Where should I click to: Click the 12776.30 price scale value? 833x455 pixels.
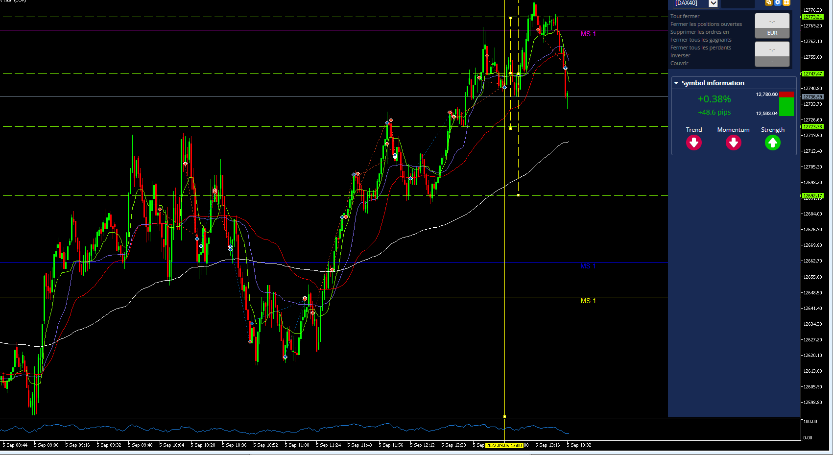[x=813, y=10]
